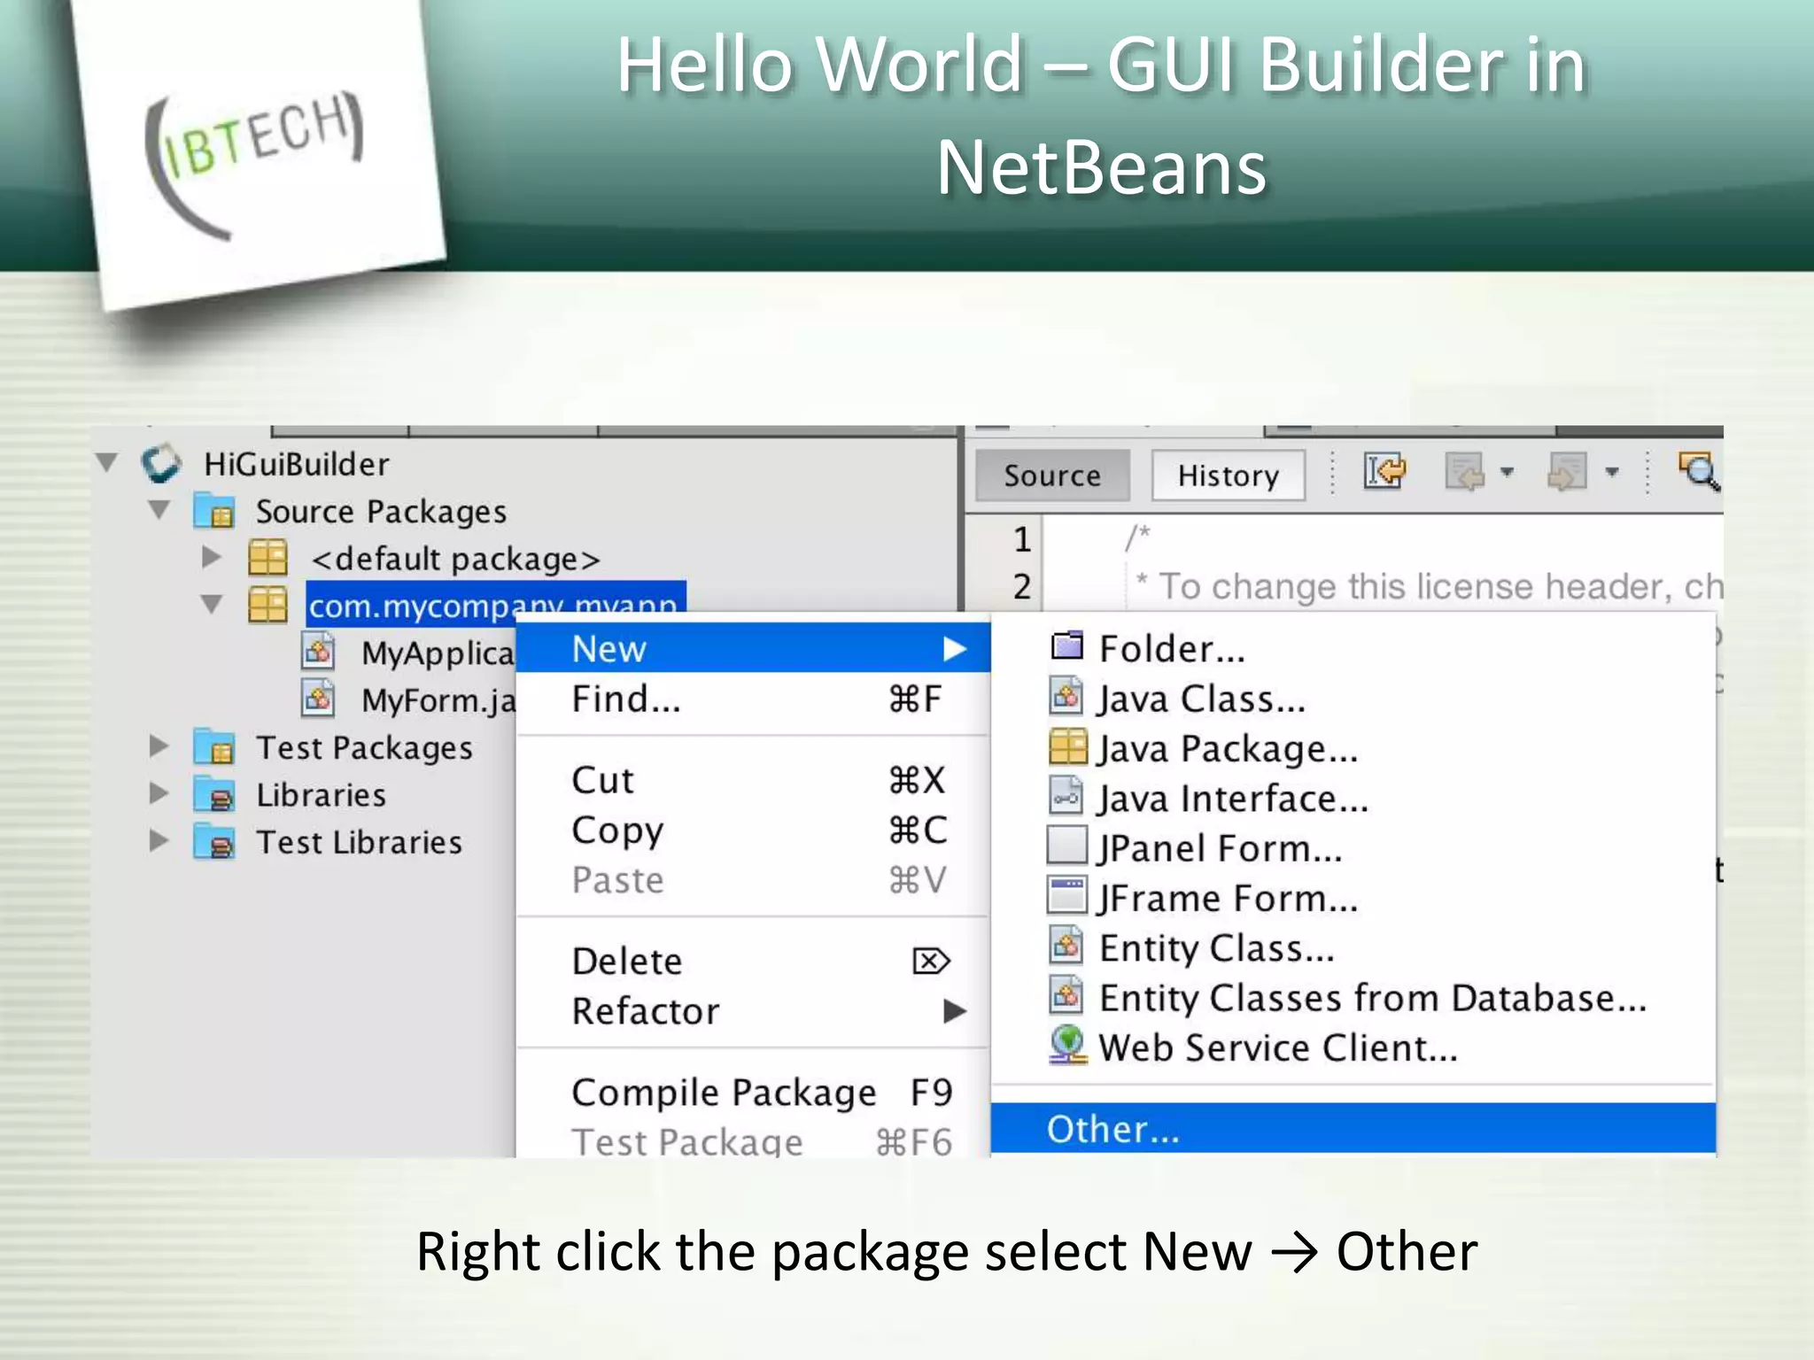Click the Web Service Client globe icon
The image size is (1814, 1360).
pos(1067,1046)
